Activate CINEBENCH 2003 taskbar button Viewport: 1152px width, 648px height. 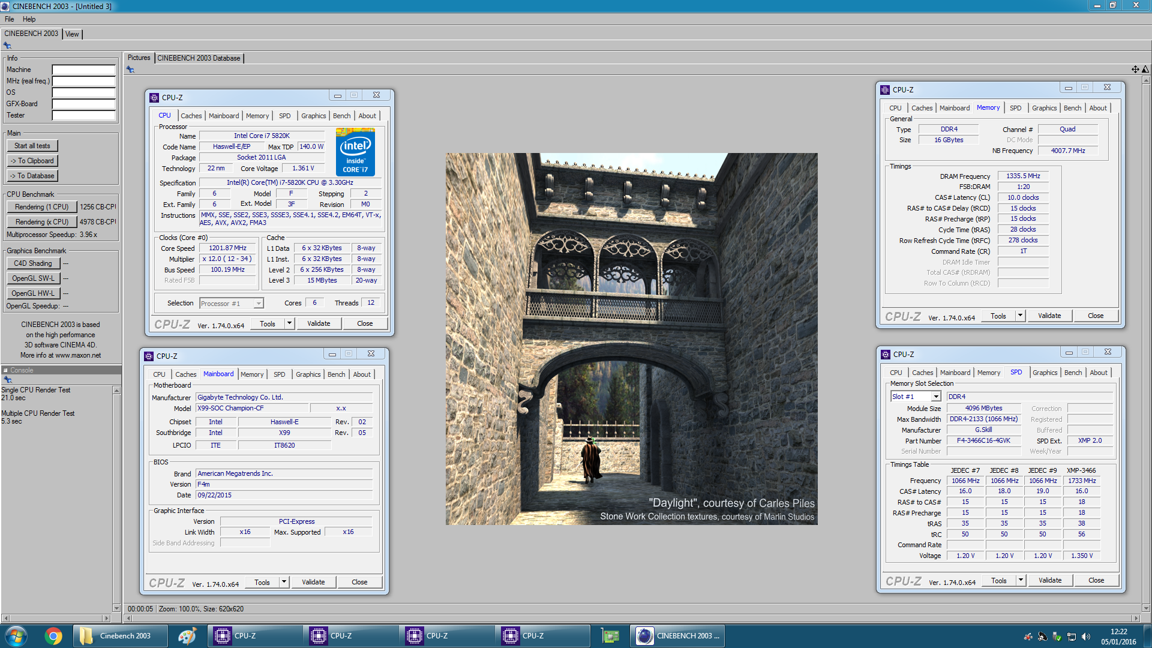pyautogui.click(x=677, y=636)
